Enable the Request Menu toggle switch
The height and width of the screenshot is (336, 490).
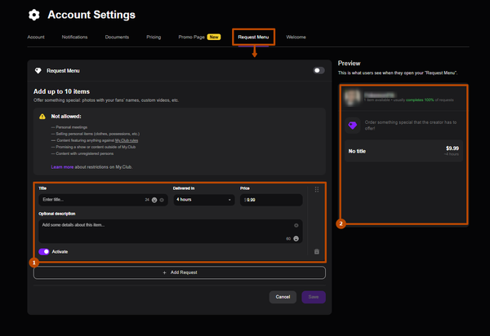point(318,71)
